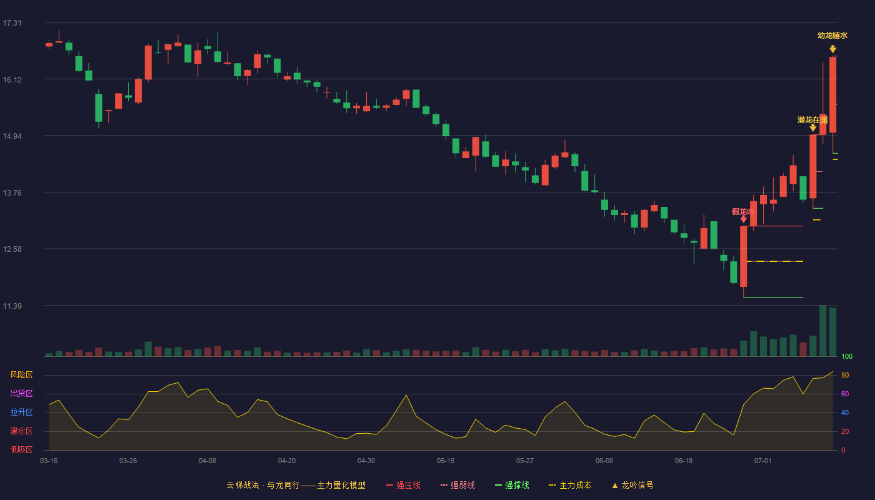Toggle the 强压线 legend series
The image size is (875, 500).
pyautogui.click(x=403, y=485)
